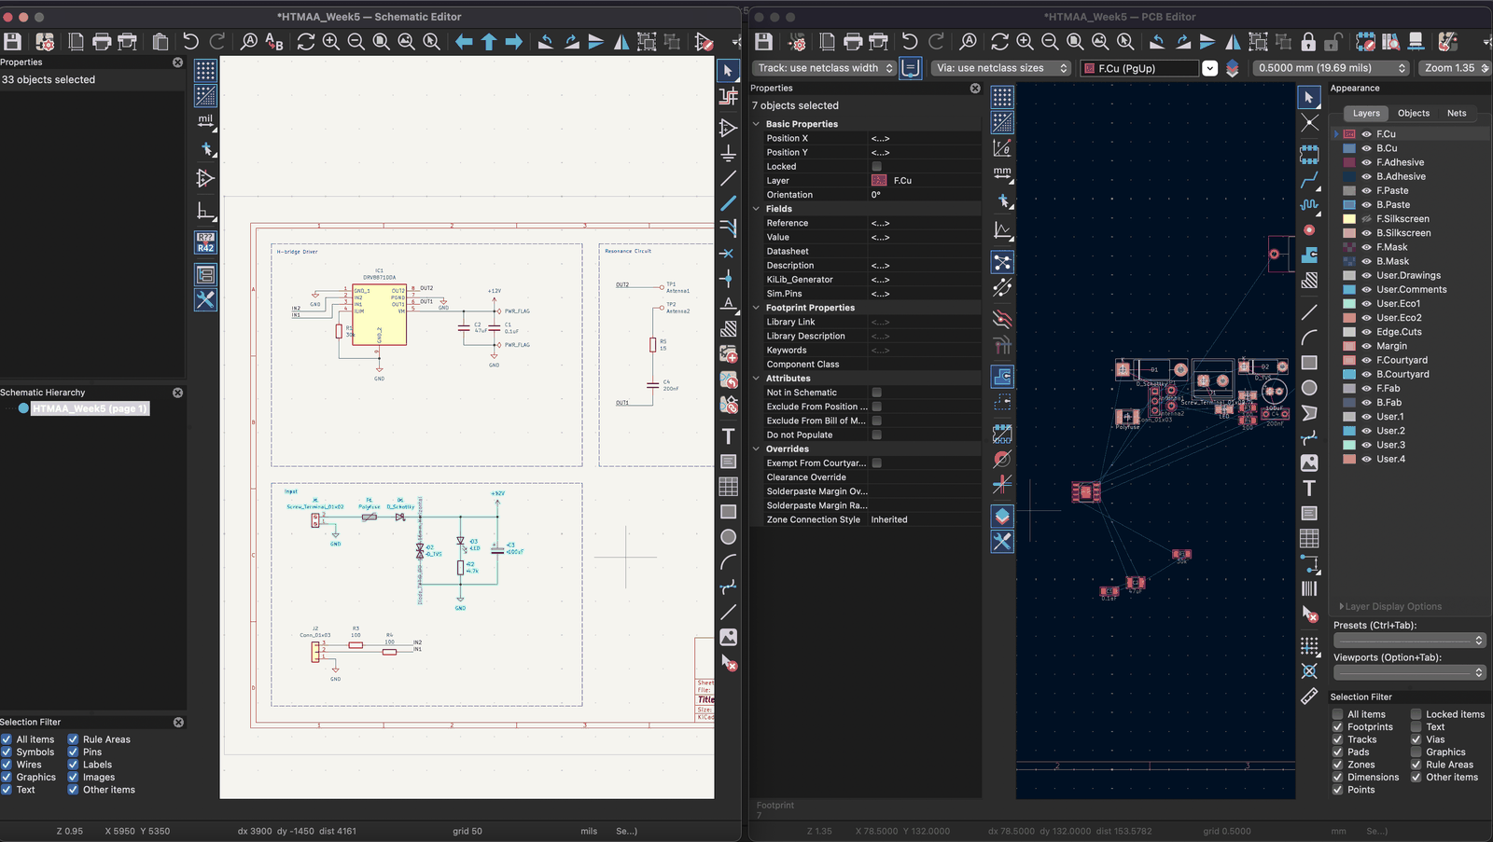Undo last action in Schematic Editor
This screenshot has width=1493, height=842.
[x=190, y=42]
